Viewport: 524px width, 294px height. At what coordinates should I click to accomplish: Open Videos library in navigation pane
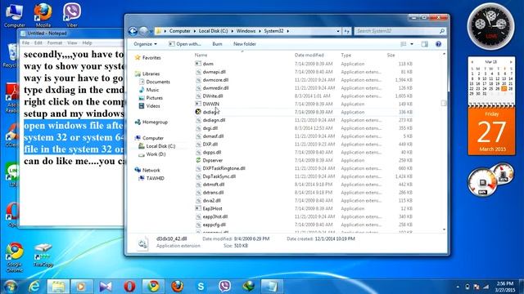[149, 106]
